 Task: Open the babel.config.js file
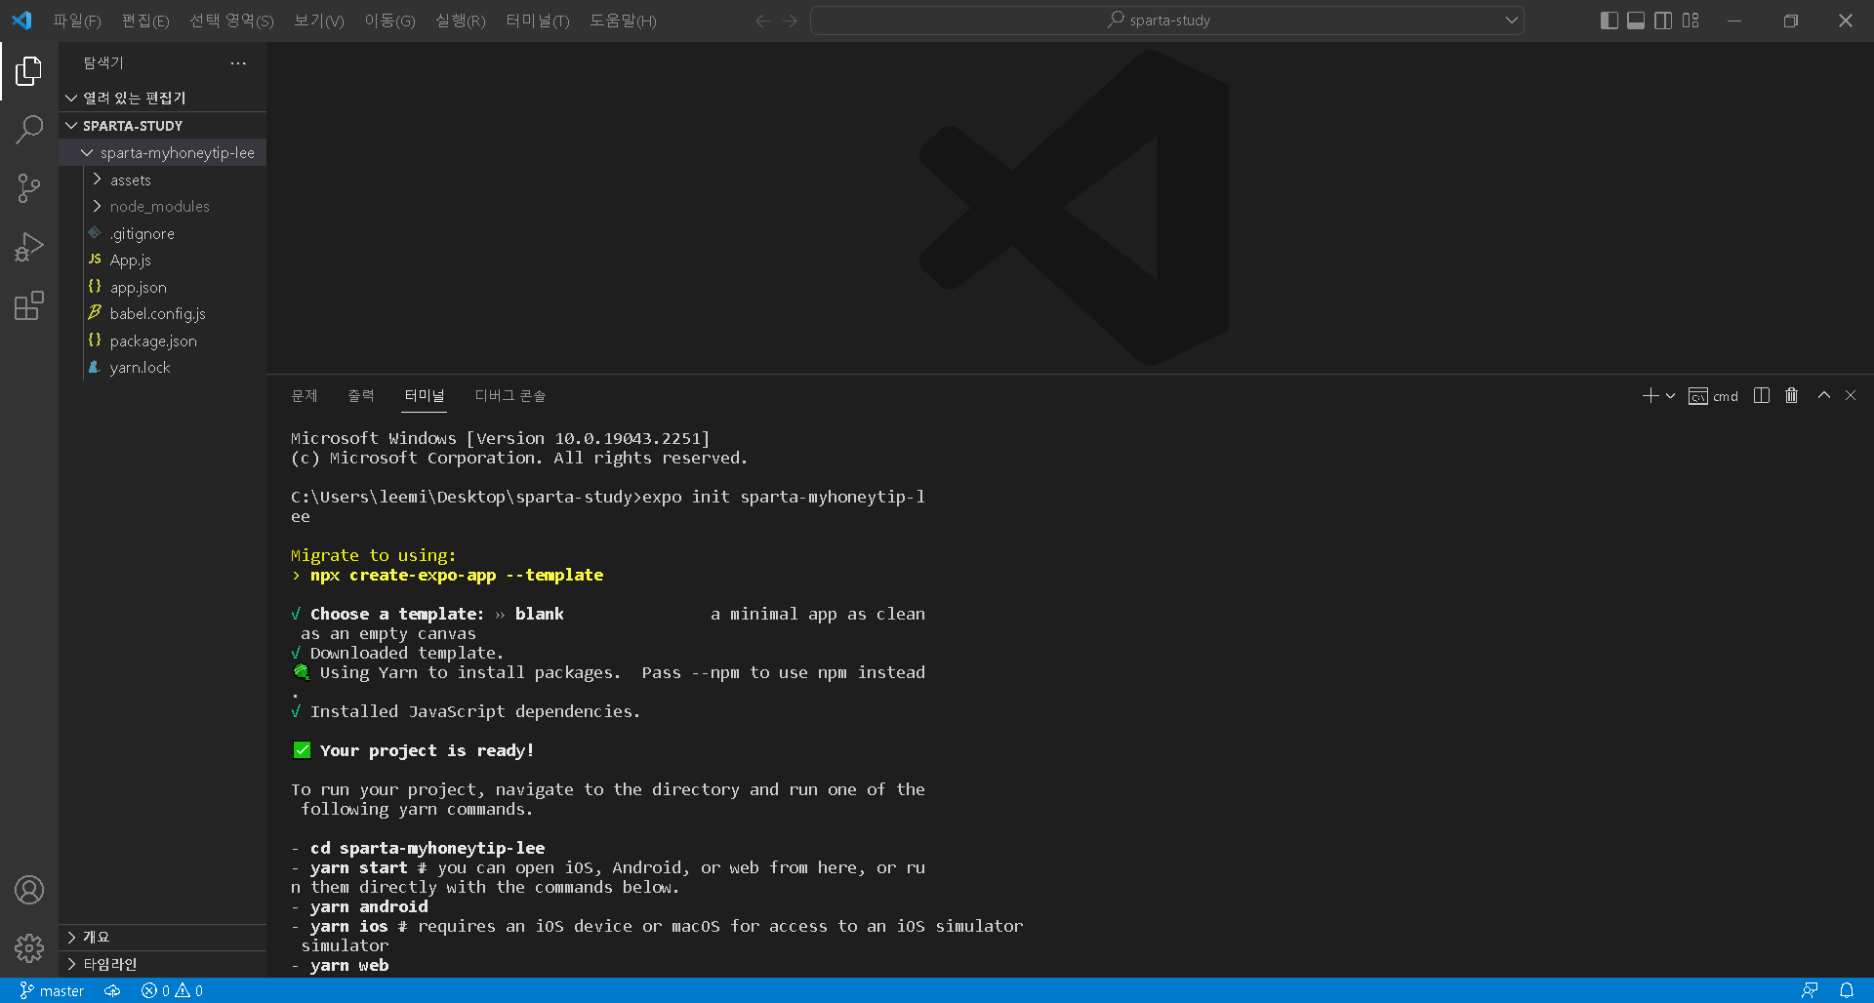pyautogui.click(x=162, y=314)
